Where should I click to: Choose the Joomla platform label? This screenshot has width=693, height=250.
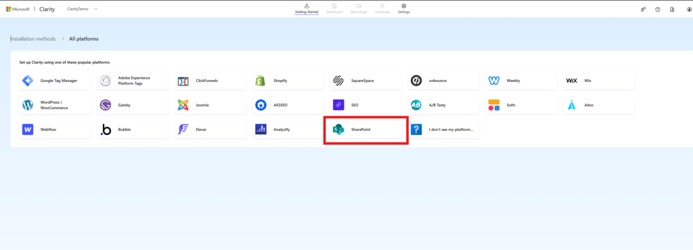click(202, 105)
